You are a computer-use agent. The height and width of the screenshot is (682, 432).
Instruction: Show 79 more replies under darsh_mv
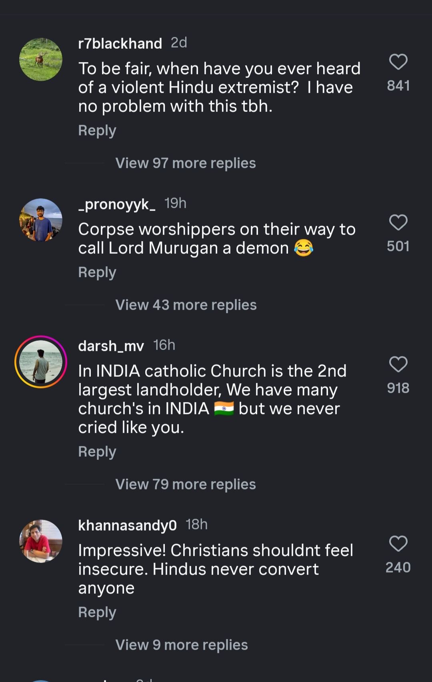[185, 484]
